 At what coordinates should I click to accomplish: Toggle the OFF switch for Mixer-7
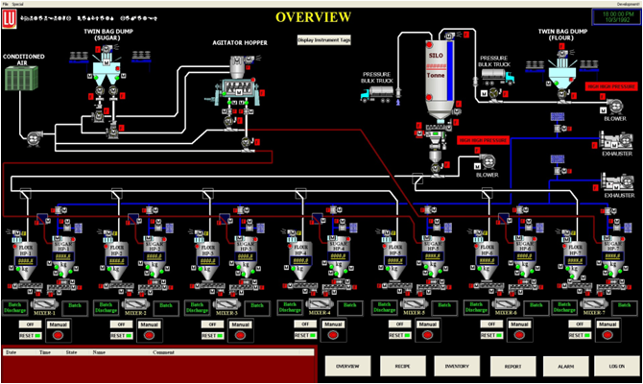tap(580, 324)
